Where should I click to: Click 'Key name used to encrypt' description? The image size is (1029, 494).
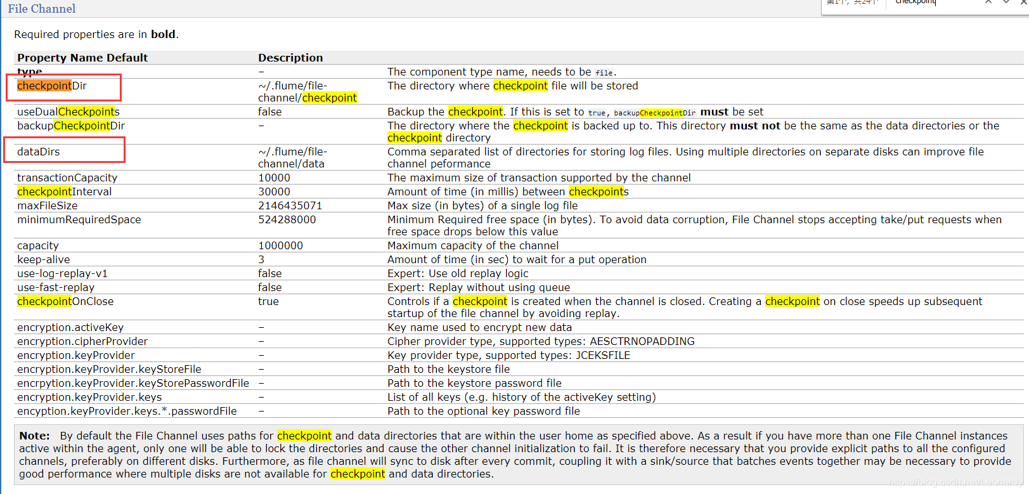[479, 327]
